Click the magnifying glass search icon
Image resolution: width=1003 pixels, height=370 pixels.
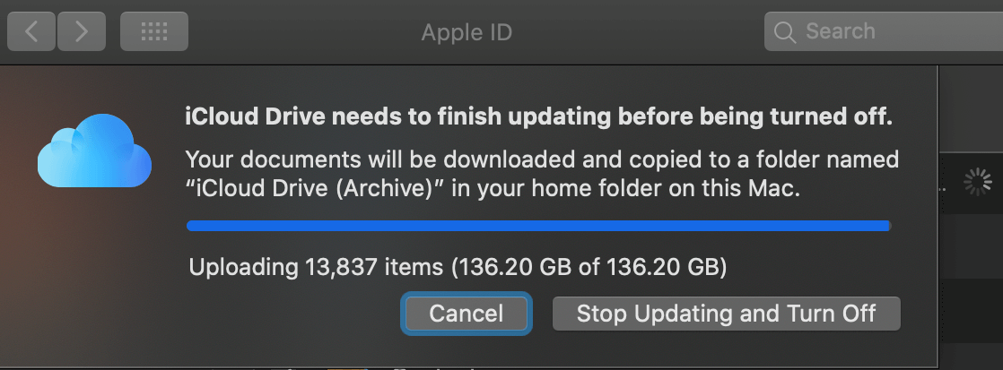tap(784, 32)
